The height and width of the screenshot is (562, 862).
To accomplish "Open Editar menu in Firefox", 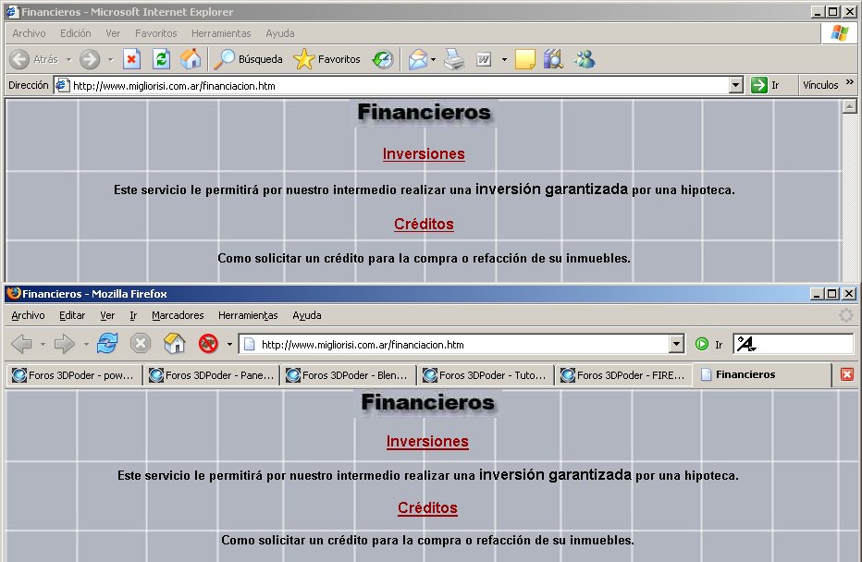I will [x=72, y=315].
